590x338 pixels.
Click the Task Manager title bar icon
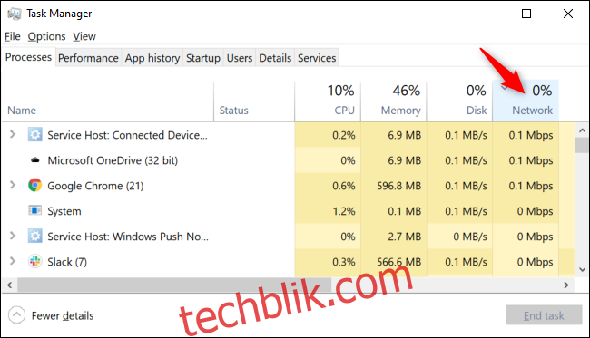(x=15, y=14)
